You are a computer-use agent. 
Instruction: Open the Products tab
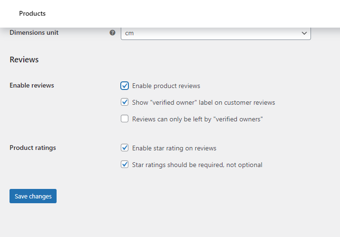point(32,13)
